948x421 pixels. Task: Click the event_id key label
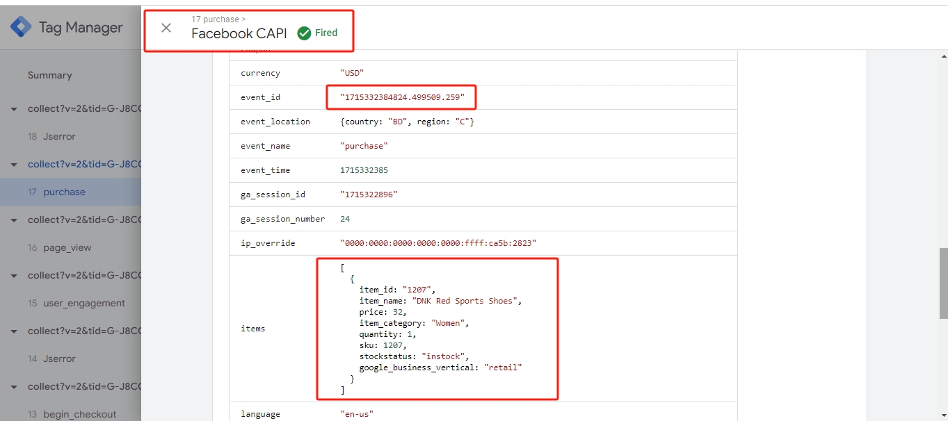(x=260, y=97)
